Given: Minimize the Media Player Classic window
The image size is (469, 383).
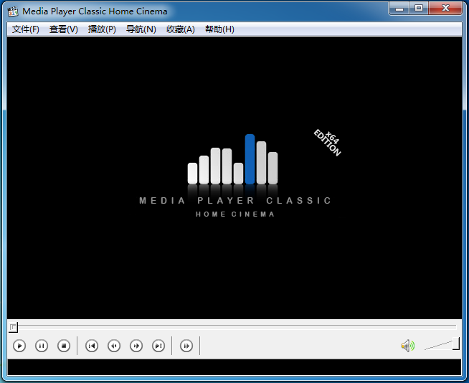Looking at the screenshot, I should 399,9.
